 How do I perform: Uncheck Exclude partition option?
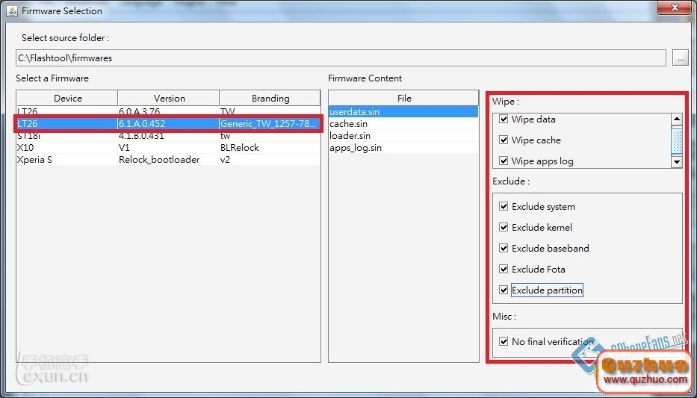point(504,290)
